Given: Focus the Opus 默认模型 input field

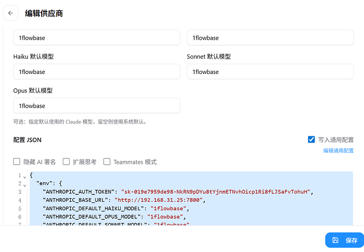Looking at the screenshot, I should (x=97, y=106).
